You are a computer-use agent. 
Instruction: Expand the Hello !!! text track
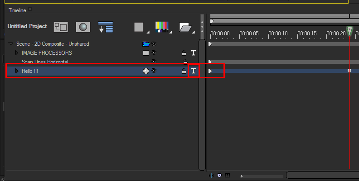coord(16,71)
